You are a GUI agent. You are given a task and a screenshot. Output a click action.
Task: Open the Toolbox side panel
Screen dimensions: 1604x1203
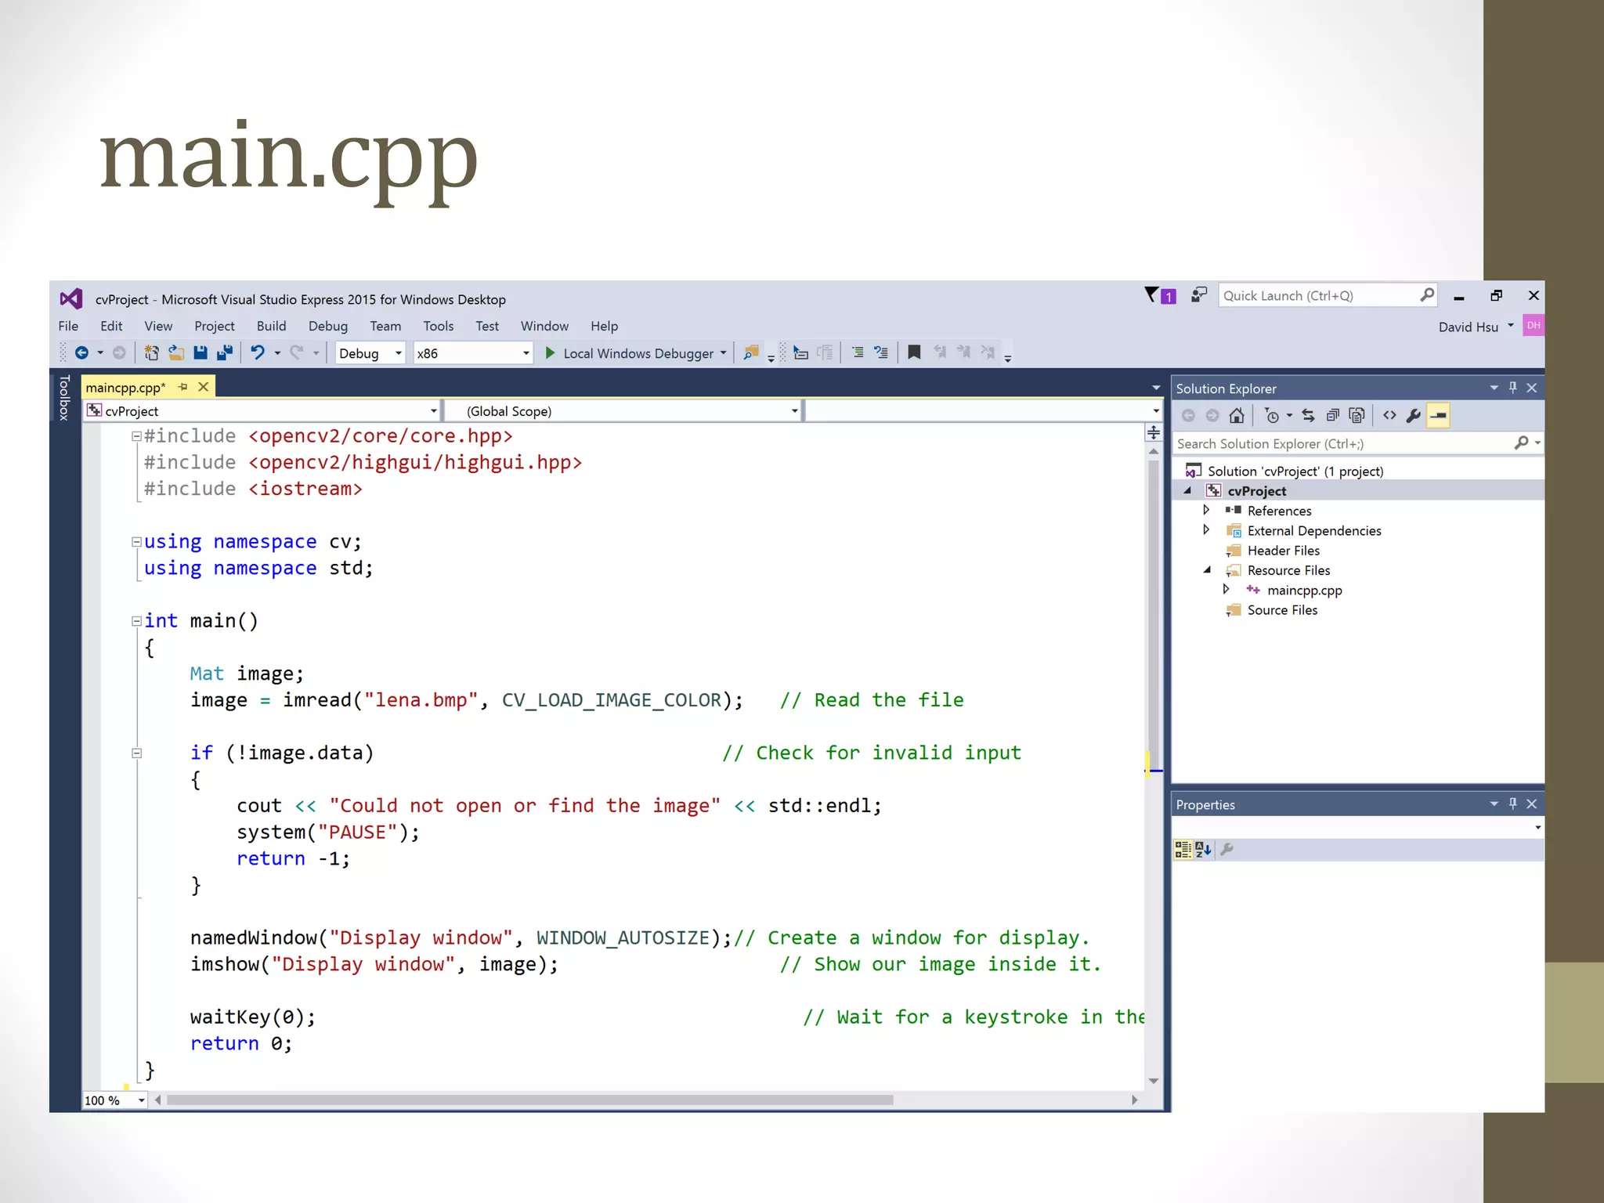(x=64, y=398)
